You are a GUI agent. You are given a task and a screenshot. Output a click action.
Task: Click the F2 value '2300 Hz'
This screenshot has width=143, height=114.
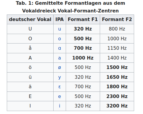coord(117,96)
